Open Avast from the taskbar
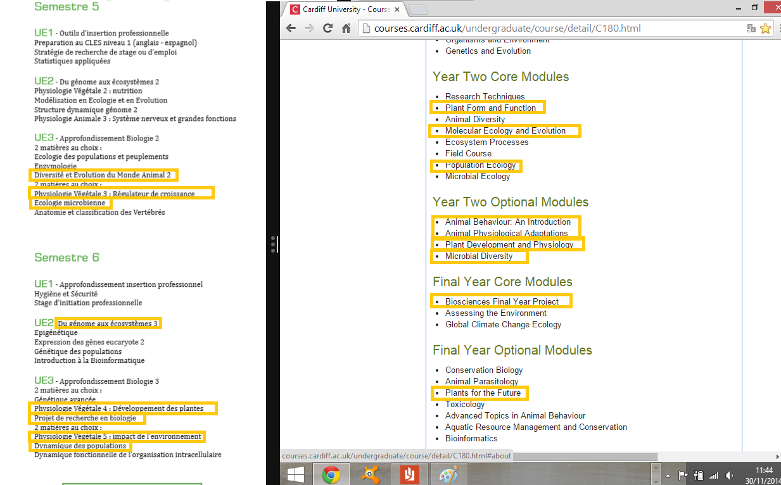The width and height of the screenshot is (781, 485). [369, 474]
